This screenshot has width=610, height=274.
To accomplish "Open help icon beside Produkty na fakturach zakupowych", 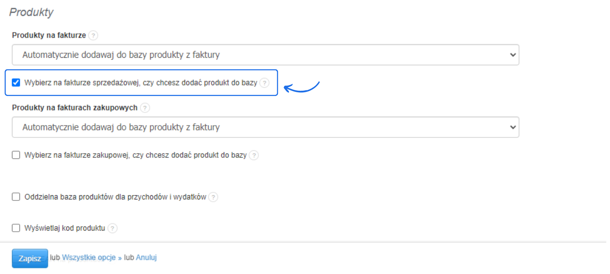I will [x=145, y=108].
